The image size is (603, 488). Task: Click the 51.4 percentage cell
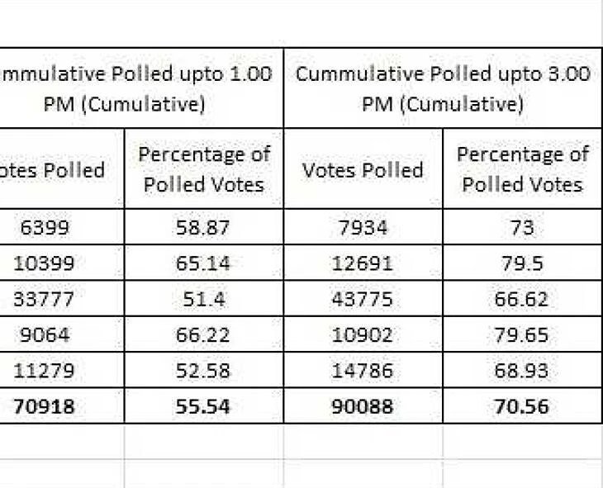(x=203, y=298)
